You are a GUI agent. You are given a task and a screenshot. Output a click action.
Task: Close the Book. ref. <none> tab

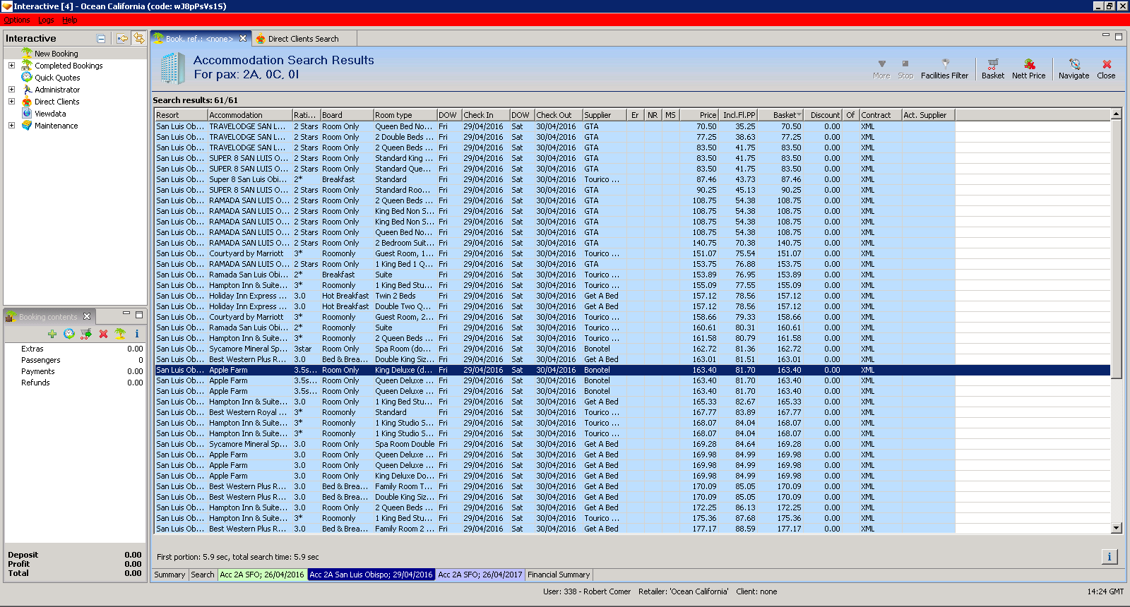click(x=243, y=39)
